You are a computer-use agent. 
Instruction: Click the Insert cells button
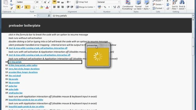158,1
